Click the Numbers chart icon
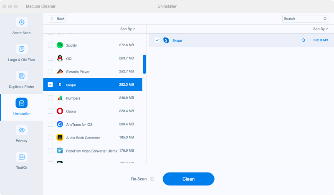This screenshot has width=334, height=195. 60,98
